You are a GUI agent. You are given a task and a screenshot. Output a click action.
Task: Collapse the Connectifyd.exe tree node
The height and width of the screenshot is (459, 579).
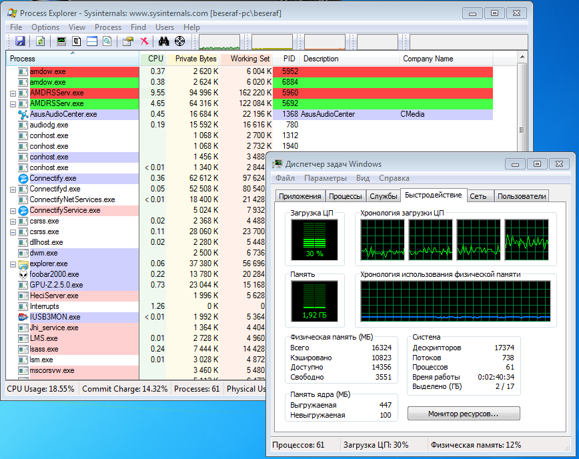13,189
